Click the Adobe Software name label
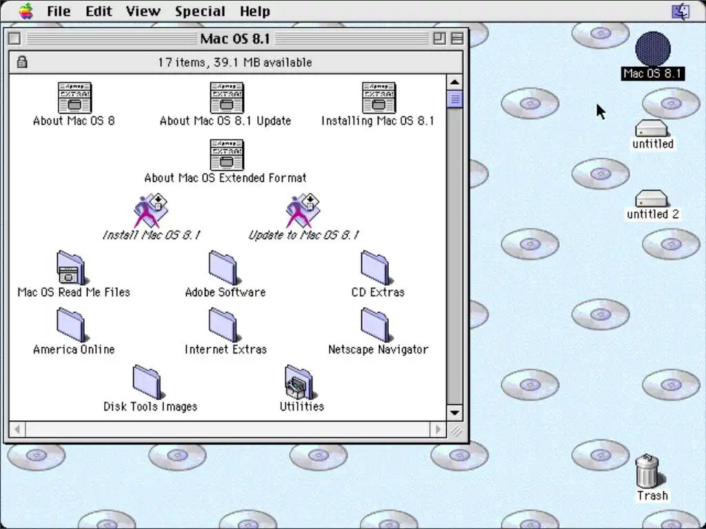This screenshot has width=706, height=529. (x=225, y=292)
